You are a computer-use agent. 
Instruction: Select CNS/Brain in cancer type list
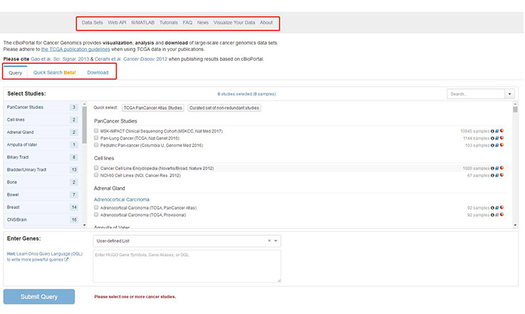(x=42, y=220)
